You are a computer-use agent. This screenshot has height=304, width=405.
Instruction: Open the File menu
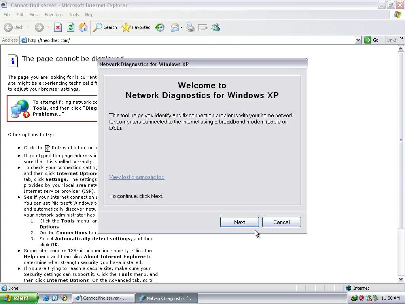point(7,15)
